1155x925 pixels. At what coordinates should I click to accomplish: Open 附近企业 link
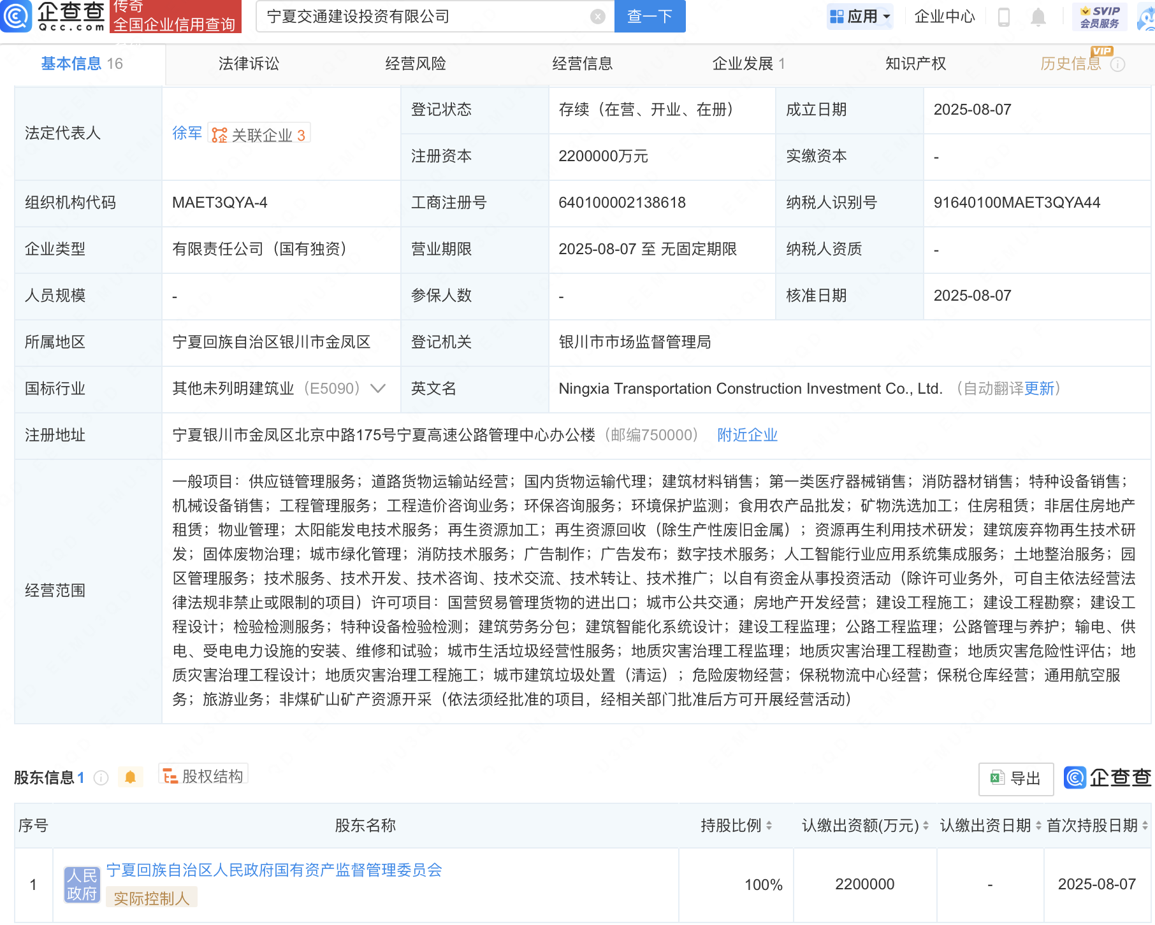point(748,435)
